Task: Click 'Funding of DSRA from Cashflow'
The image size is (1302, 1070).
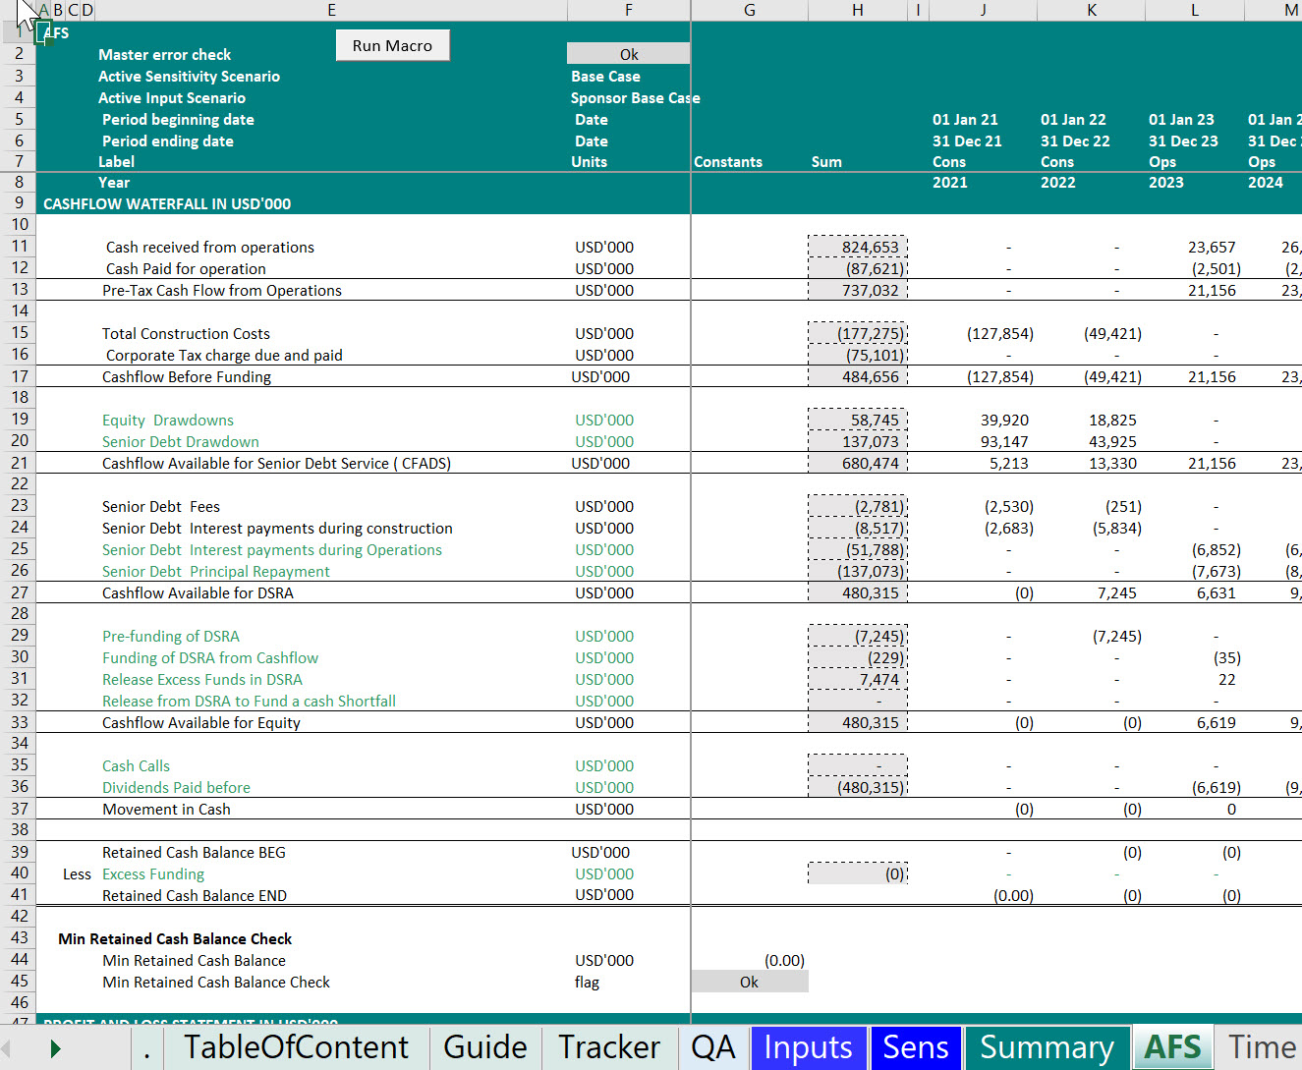Action: pyautogui.click(x=210, y=657)
